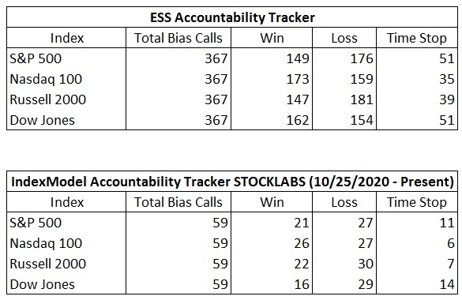Screen dimensions: 462x300
Task: Select Dow Jones time stop value 14
Action: point(447,284)
